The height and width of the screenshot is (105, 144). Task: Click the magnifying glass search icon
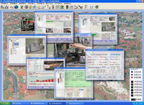pyautogui.click(x=39, y=7)
